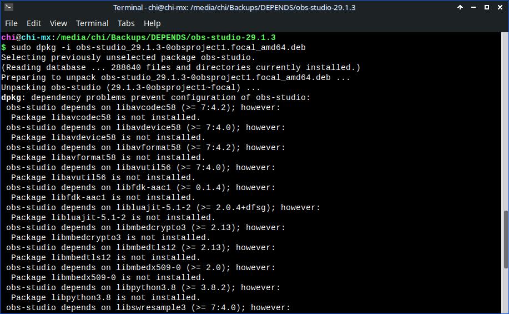Close the Terminal window
The height and width of the screenshot is (314, 509).
(x=500, y=7)
